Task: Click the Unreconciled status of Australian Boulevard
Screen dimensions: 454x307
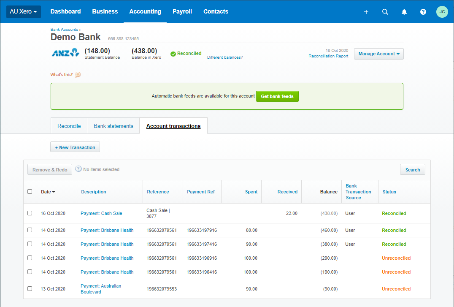Action: tap(396, 289)
